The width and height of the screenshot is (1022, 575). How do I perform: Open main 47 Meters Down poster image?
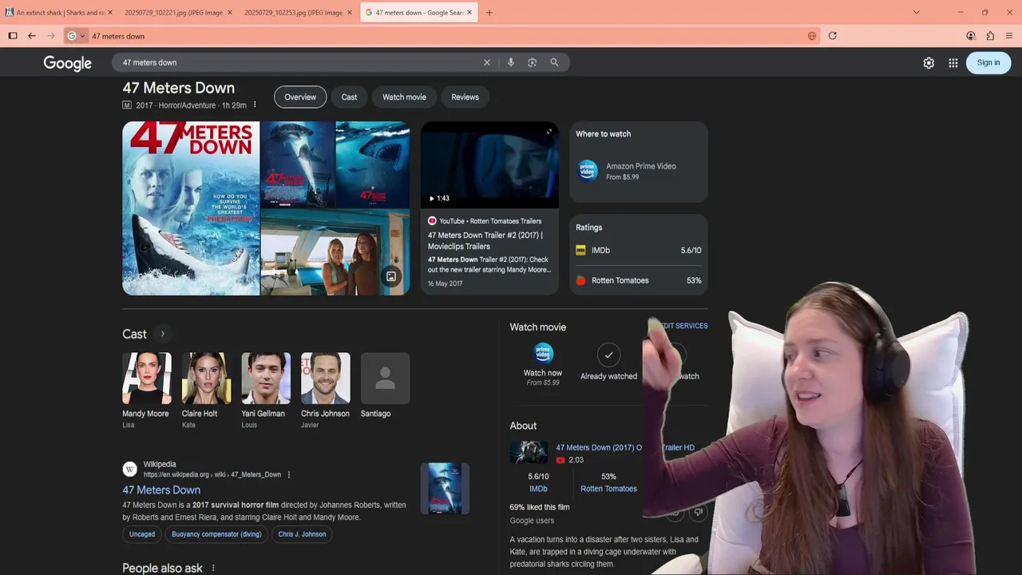pos(191,208)
